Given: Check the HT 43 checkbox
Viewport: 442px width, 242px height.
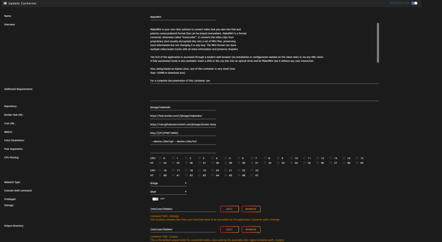Looking at the screenshot, I should click(x=200, y=175).
